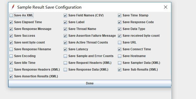Disable Save Time Stamp option
The image size is (196, 99).
(120, 16)
